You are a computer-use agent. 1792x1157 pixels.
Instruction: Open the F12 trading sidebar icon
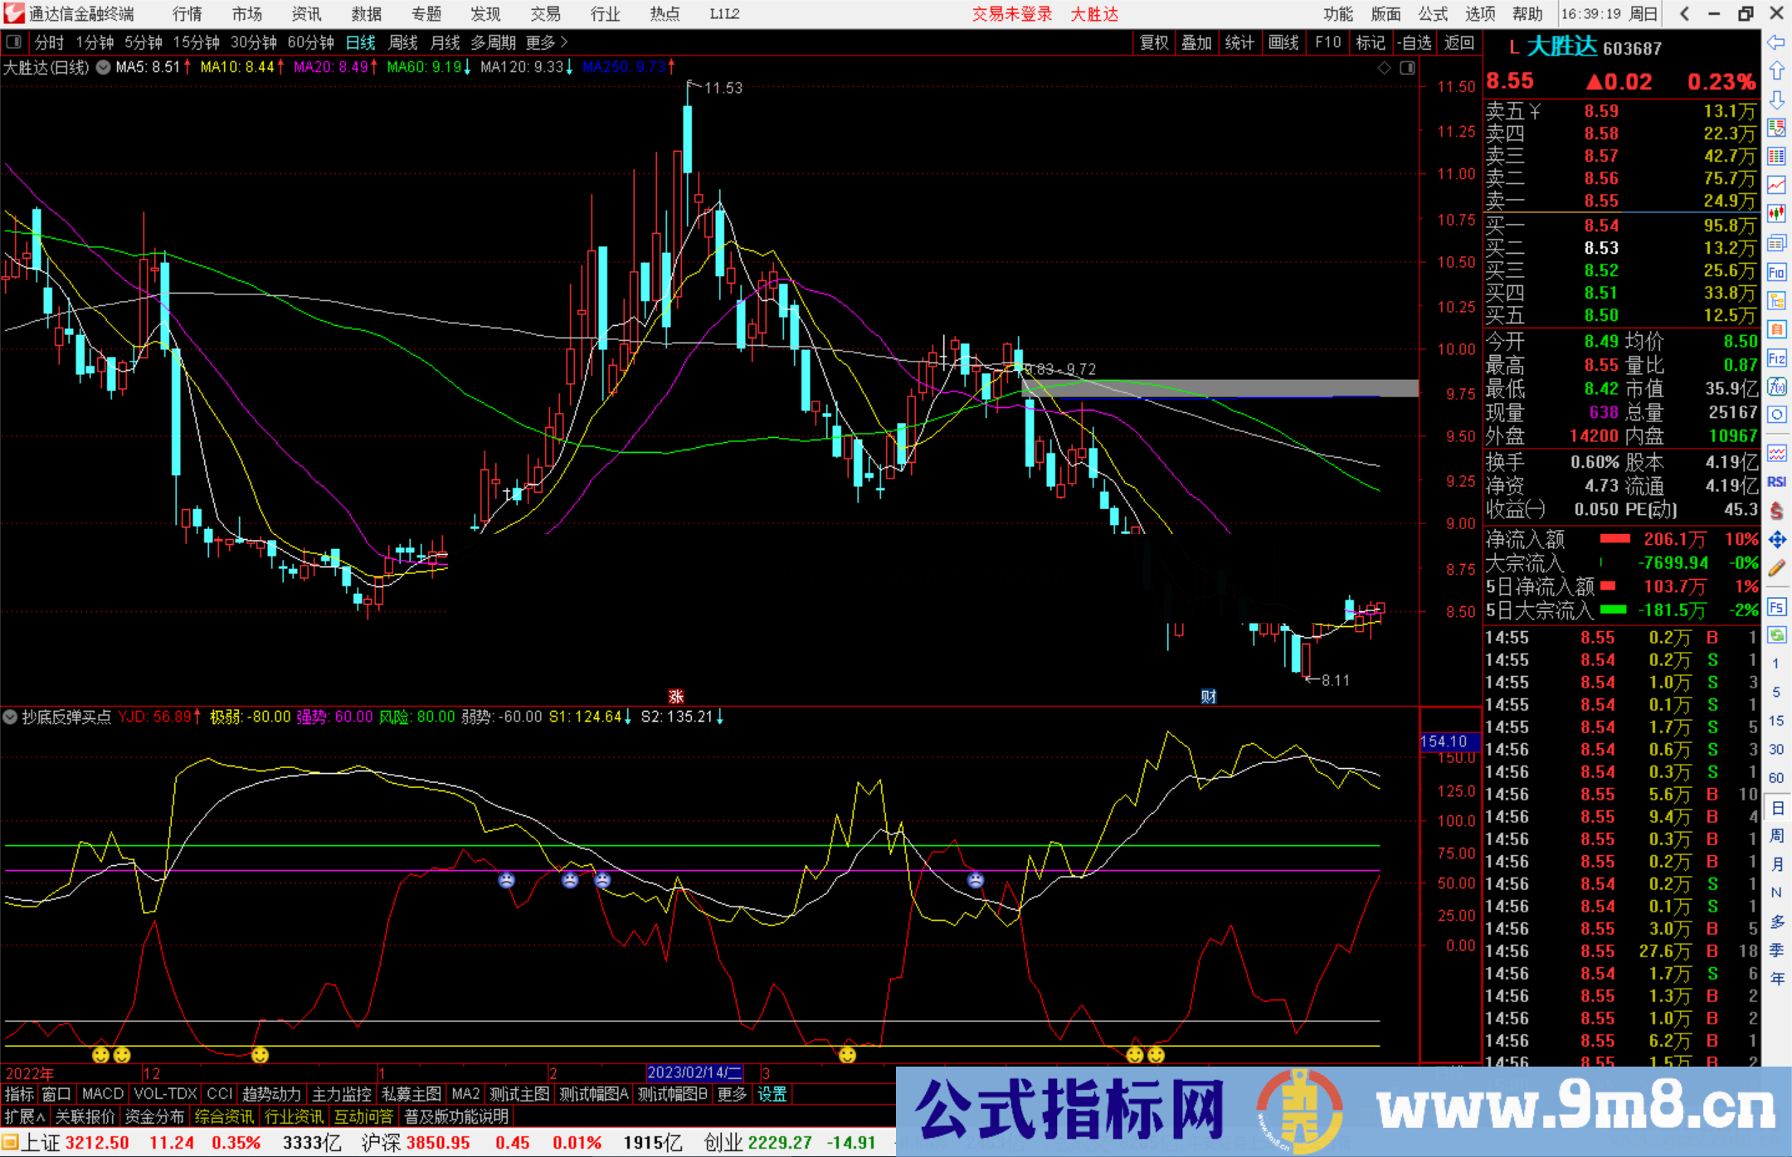point(1776,358)
